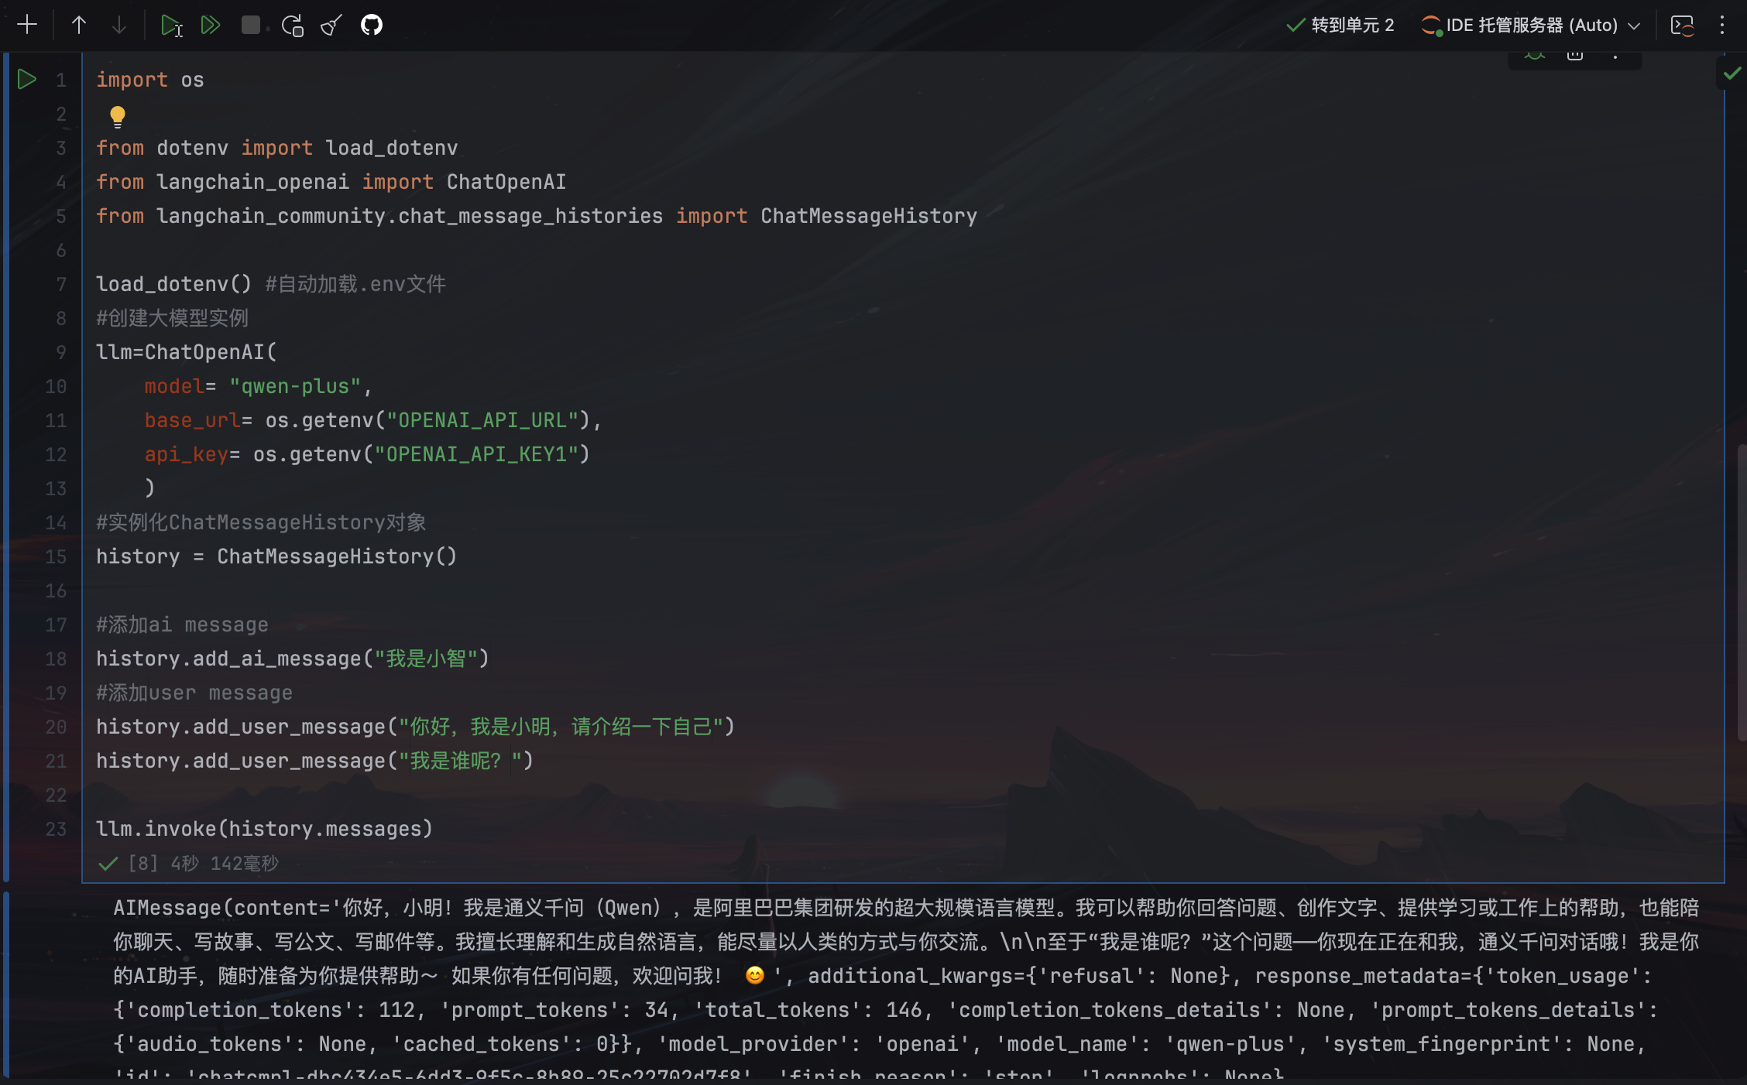Open cell floating toolbar three-dot menu
1747x1085 pixels.
coord(1615,56)
